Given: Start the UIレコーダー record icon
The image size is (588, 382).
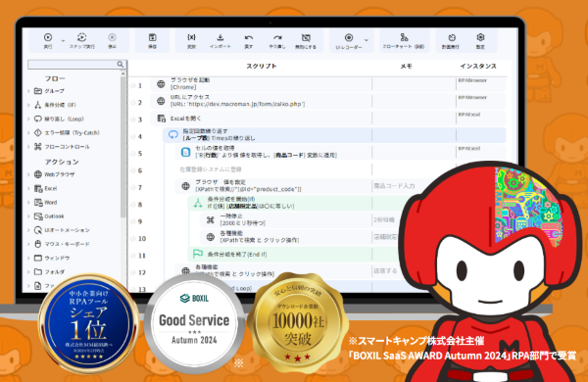Looking at the screenshot, I should pyautogui.click(x=349, y=37).
